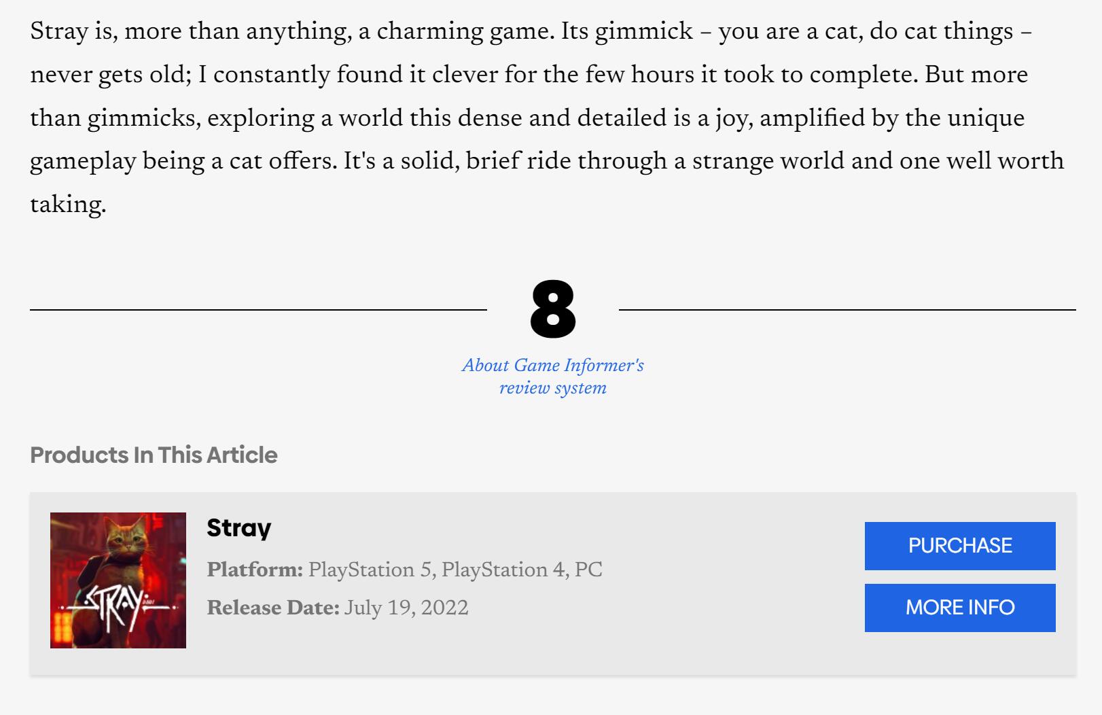Click the horizontal line left of score
Viewport: 1102px width, 715px height.
coord(258,310)
